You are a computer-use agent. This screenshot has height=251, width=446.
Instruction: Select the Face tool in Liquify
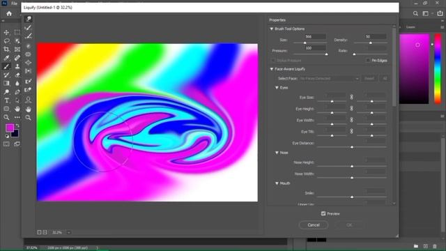click(28, 100)
